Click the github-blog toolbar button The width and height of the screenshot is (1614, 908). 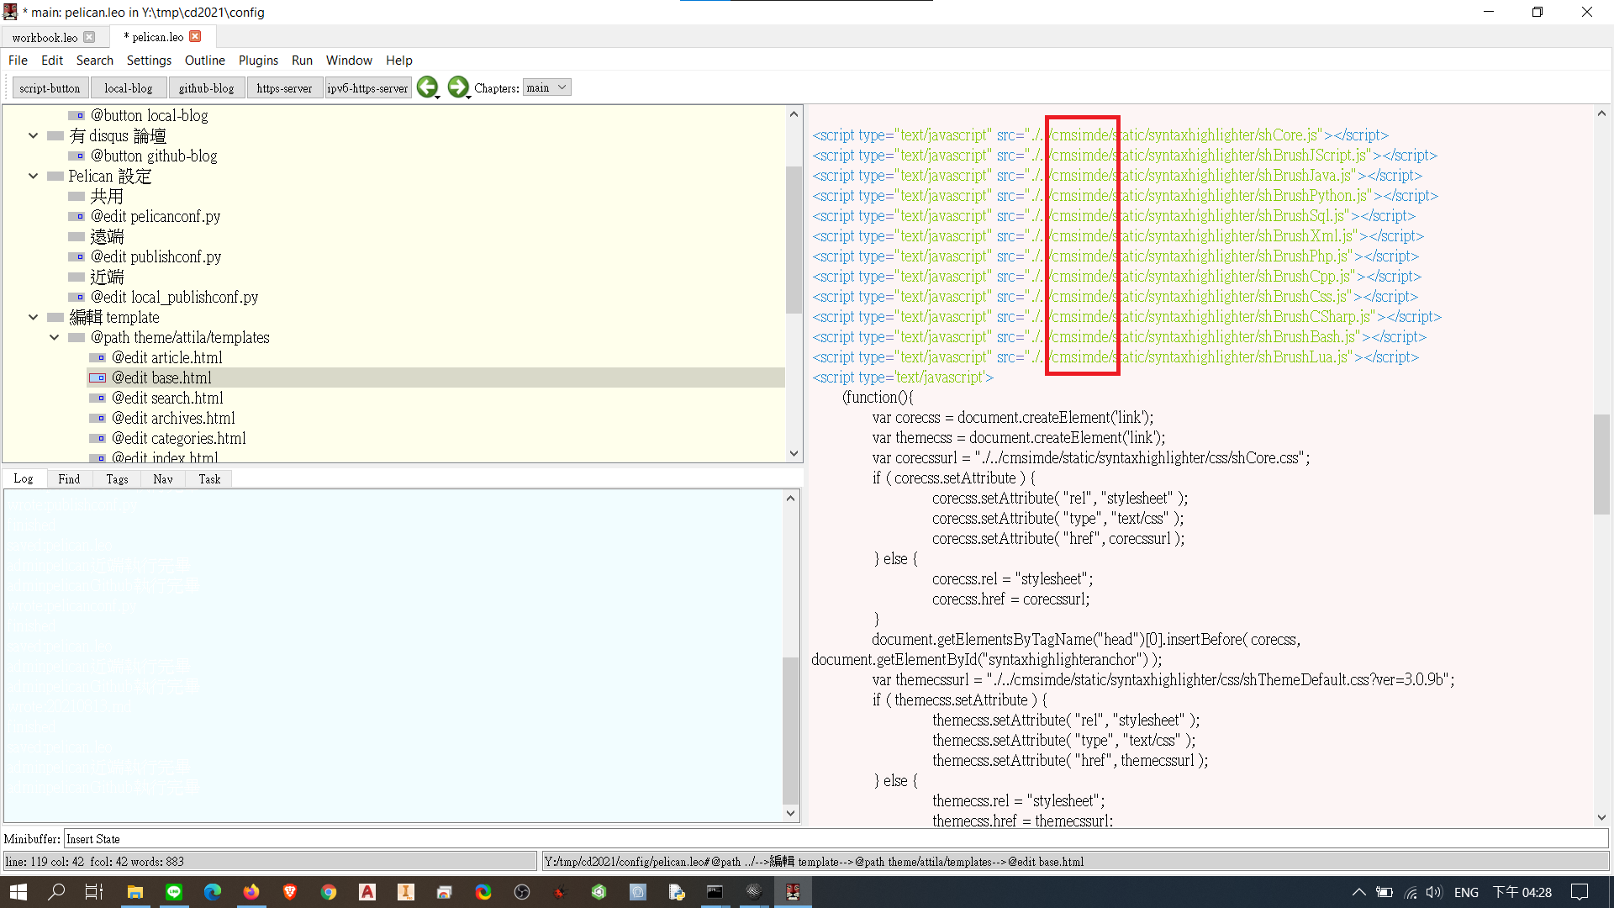click(206, 87)
